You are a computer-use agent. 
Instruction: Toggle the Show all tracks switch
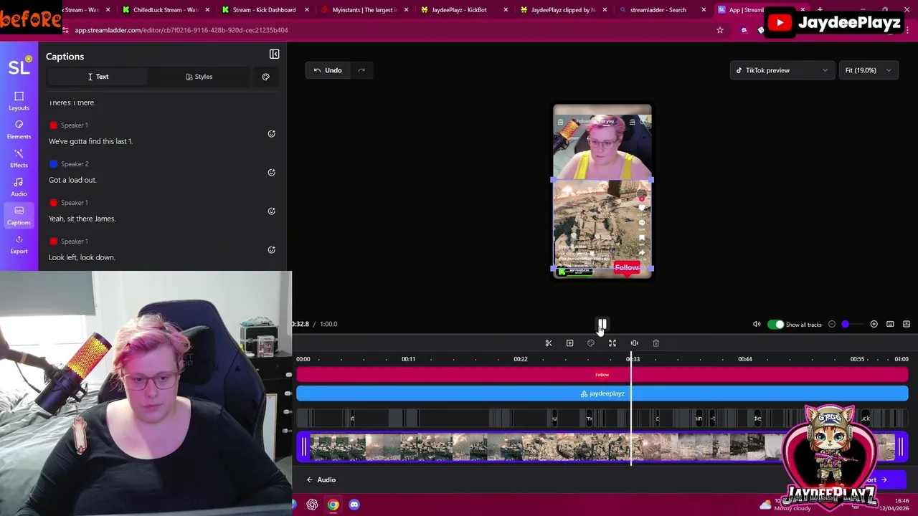click(x=775, y=325)
